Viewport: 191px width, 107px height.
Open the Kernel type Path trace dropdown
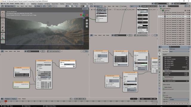[x=179, y=49]
